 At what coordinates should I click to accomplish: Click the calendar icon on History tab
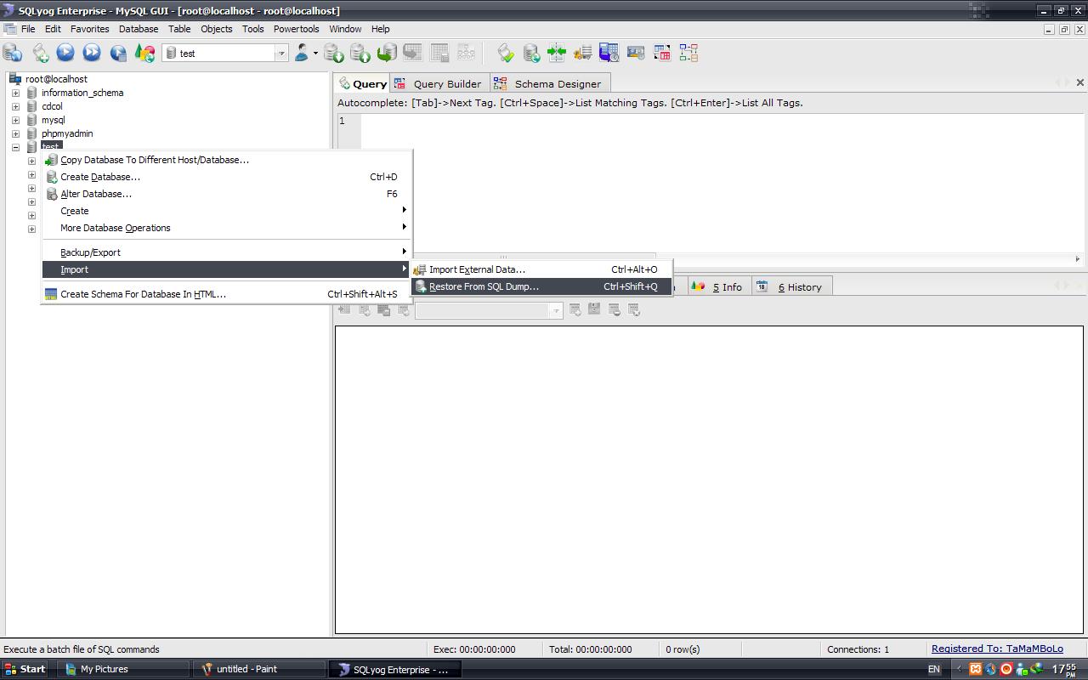[x=762, y=286]
